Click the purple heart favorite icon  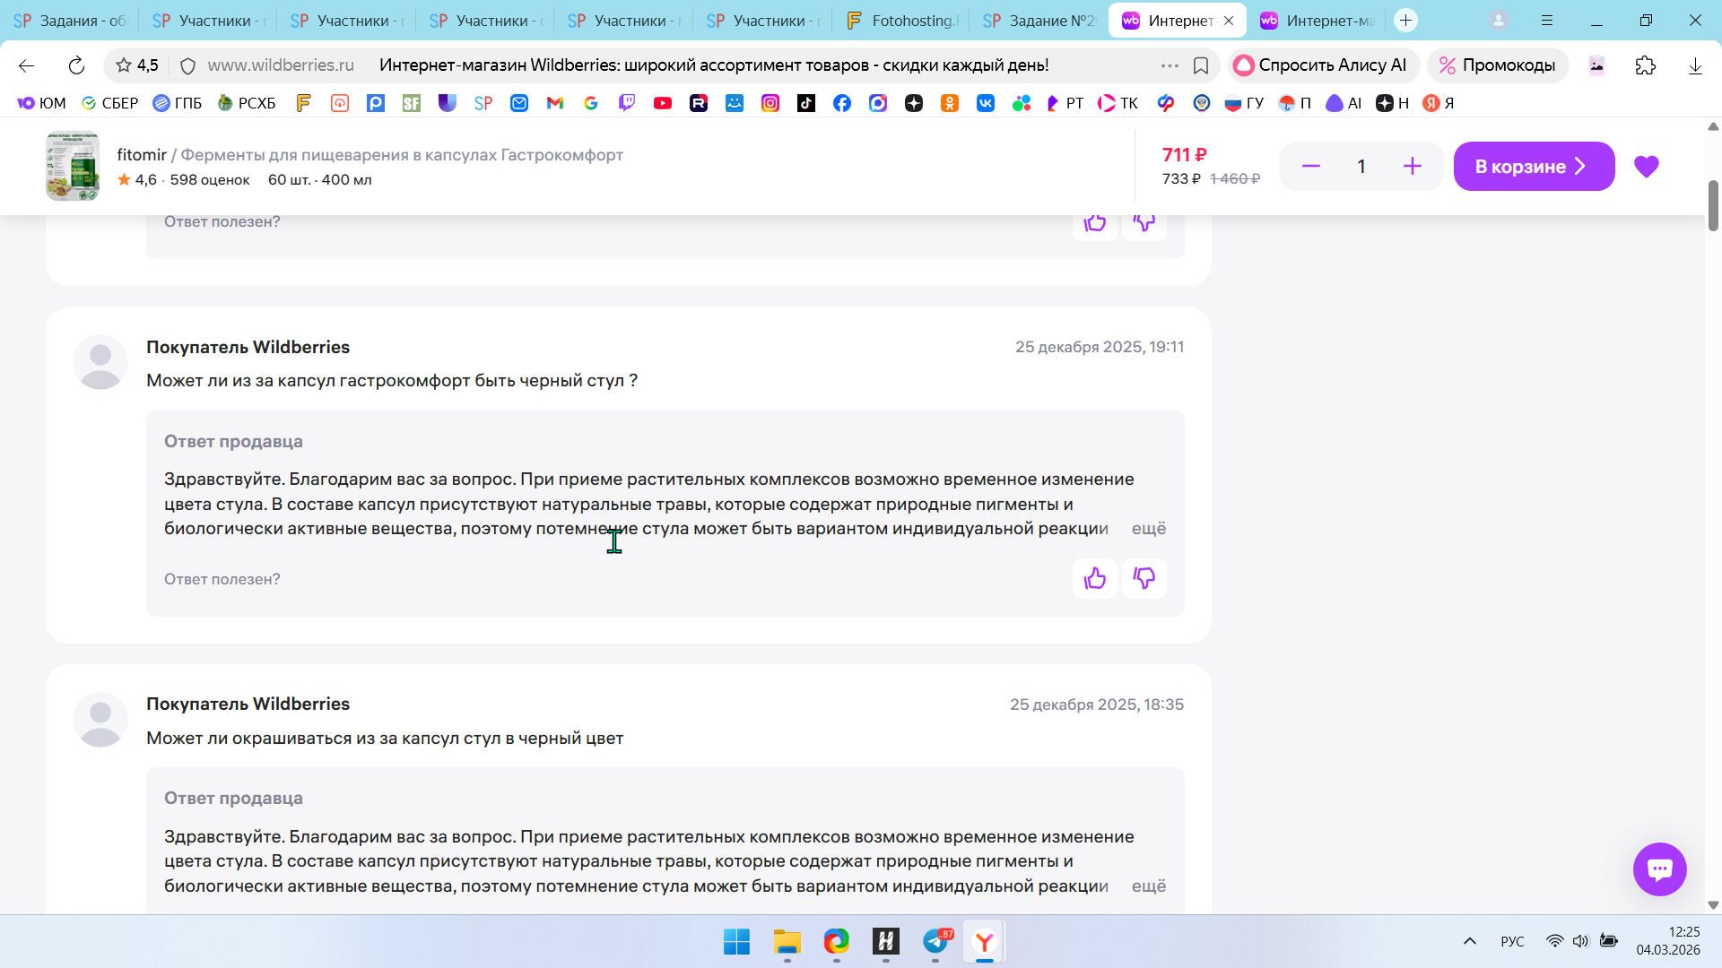pos(1646,167)
